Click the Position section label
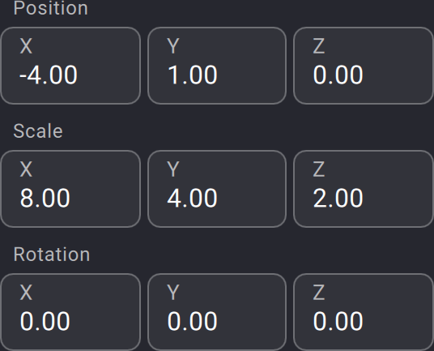 (x=51, y=8)
